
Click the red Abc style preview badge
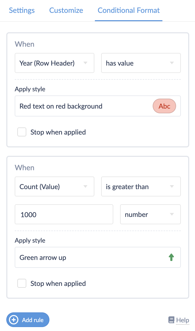pos(164,106)
